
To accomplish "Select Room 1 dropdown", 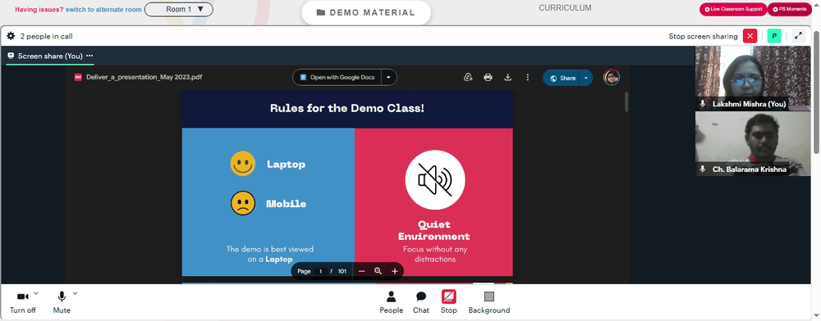I will click(x=178, y=9).
